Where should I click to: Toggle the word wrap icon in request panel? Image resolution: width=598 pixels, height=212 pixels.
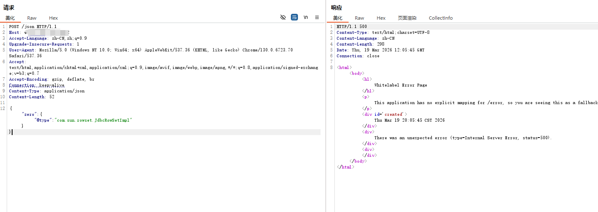click(294, 17)
